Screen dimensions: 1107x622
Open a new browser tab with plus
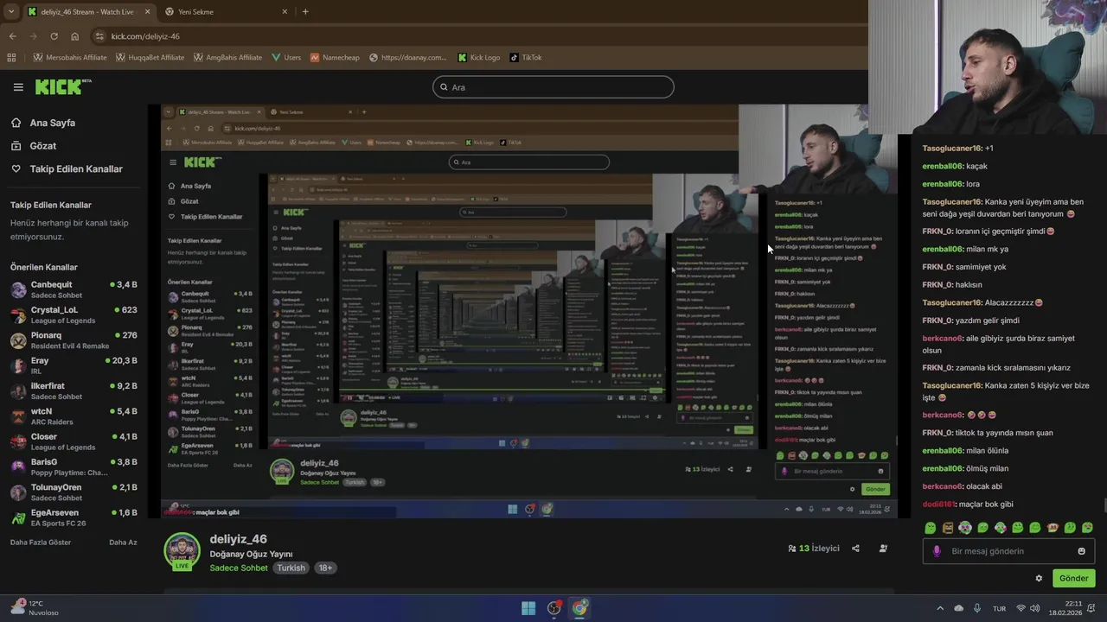[x=305, y=11]
